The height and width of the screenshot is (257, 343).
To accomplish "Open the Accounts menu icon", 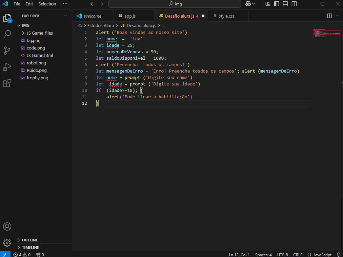I will click(x=7, y=226).
